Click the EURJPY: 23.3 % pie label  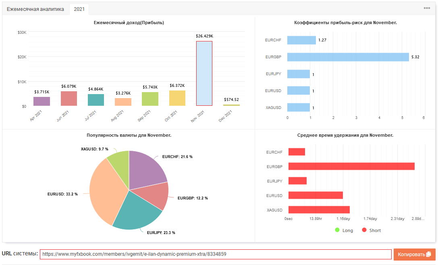161,233
